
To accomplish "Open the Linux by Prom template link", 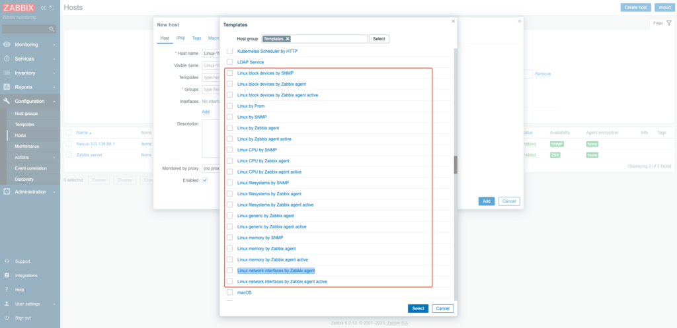I will tap(251, 106).
